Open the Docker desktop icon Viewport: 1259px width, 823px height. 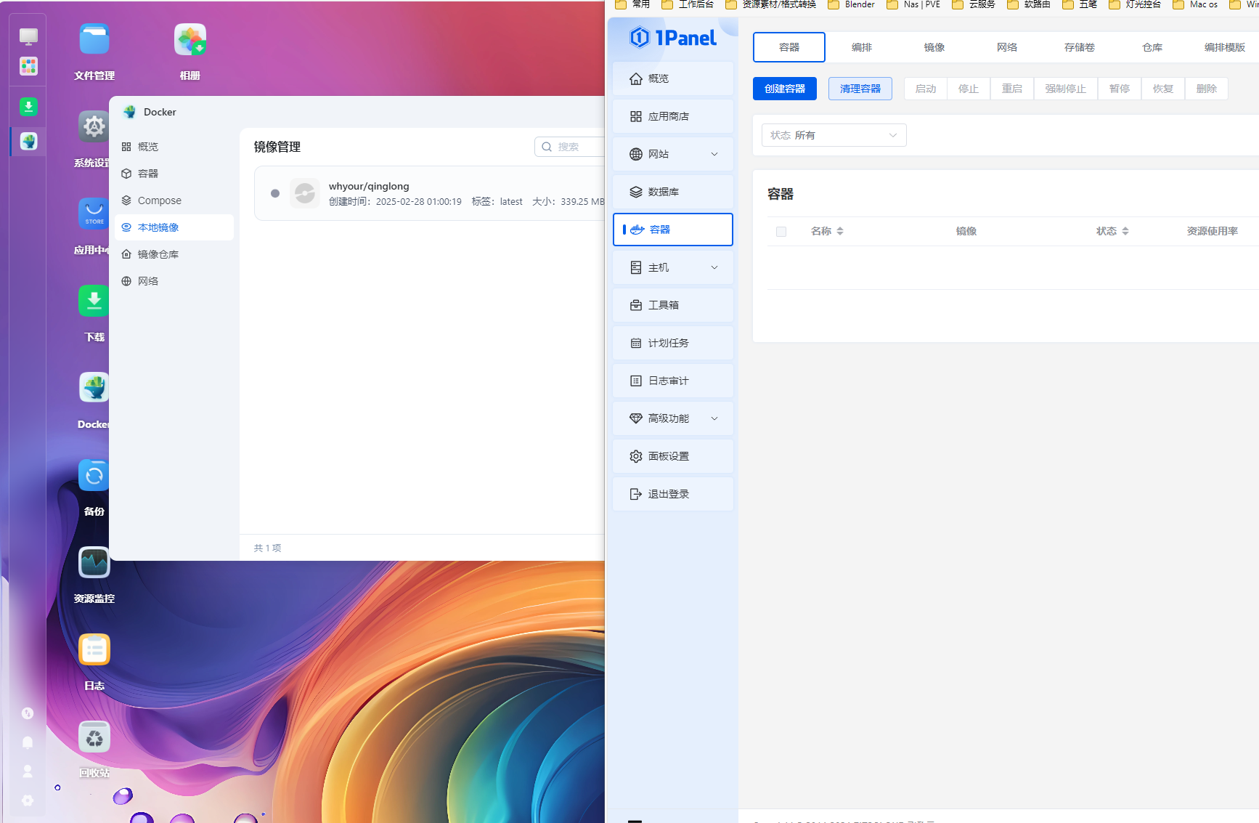pyautogui.click(x=94, y=389)
